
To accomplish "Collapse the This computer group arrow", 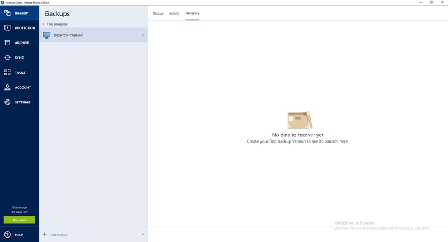I will point(43,24).
